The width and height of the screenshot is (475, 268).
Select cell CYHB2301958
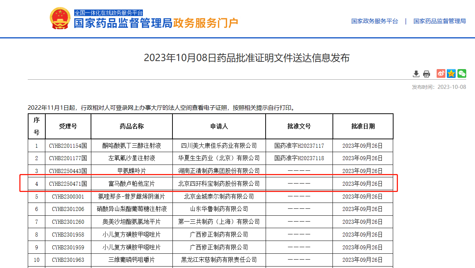click(68, 234)
